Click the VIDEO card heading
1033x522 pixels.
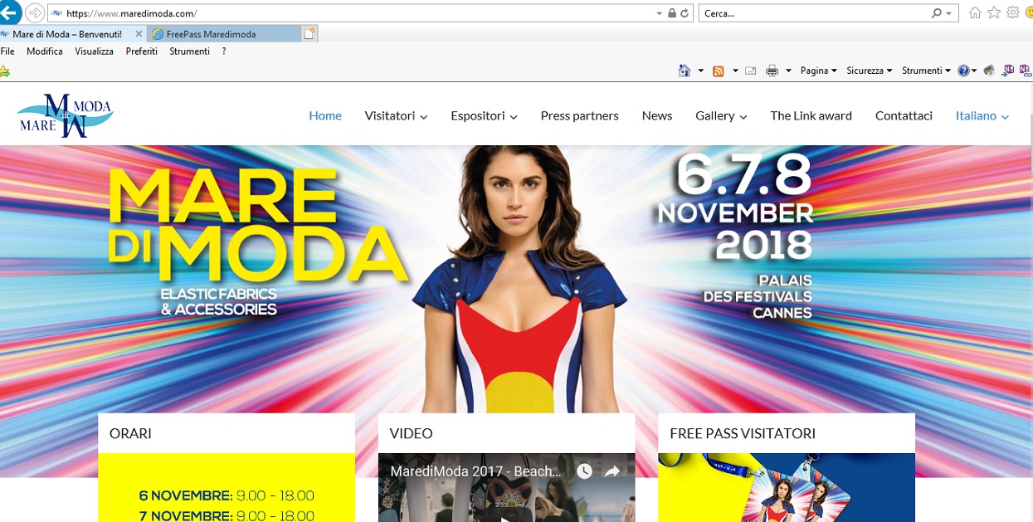point(412,433)
